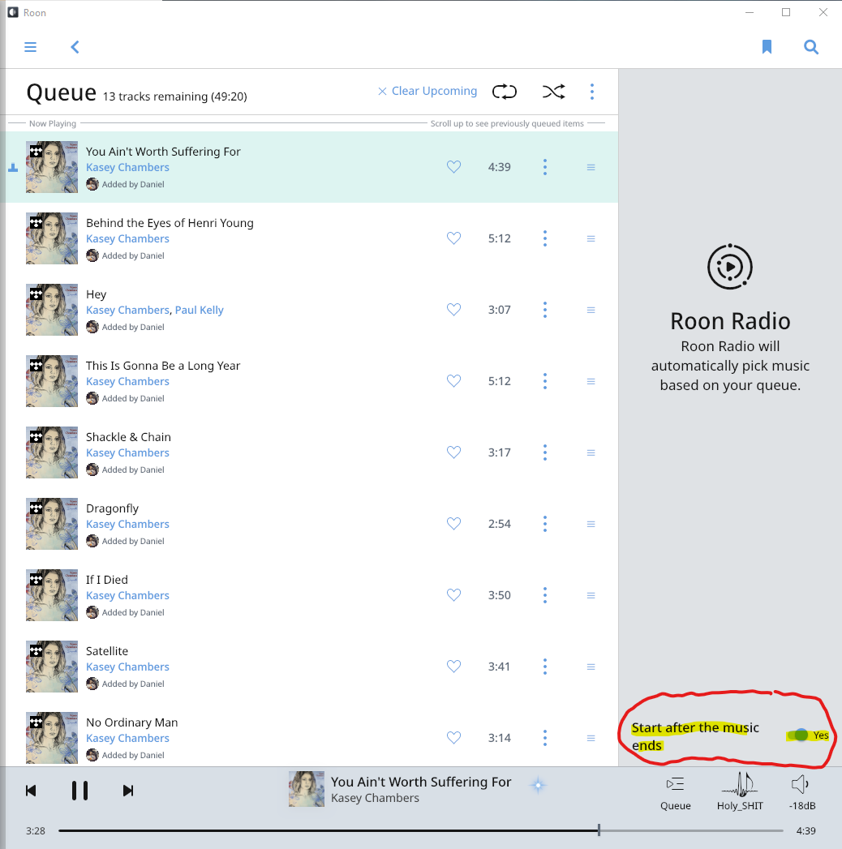Open more options for No Ordinary Man
842x849 pixels.
point(545,738)
